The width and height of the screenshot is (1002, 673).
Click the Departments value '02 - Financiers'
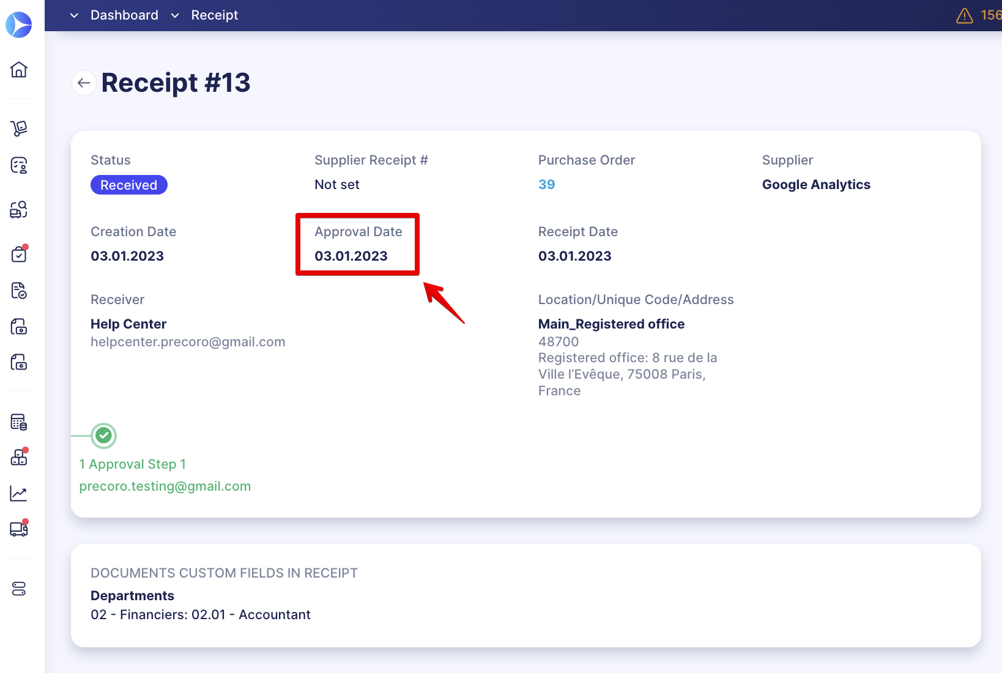click(201, 614)
